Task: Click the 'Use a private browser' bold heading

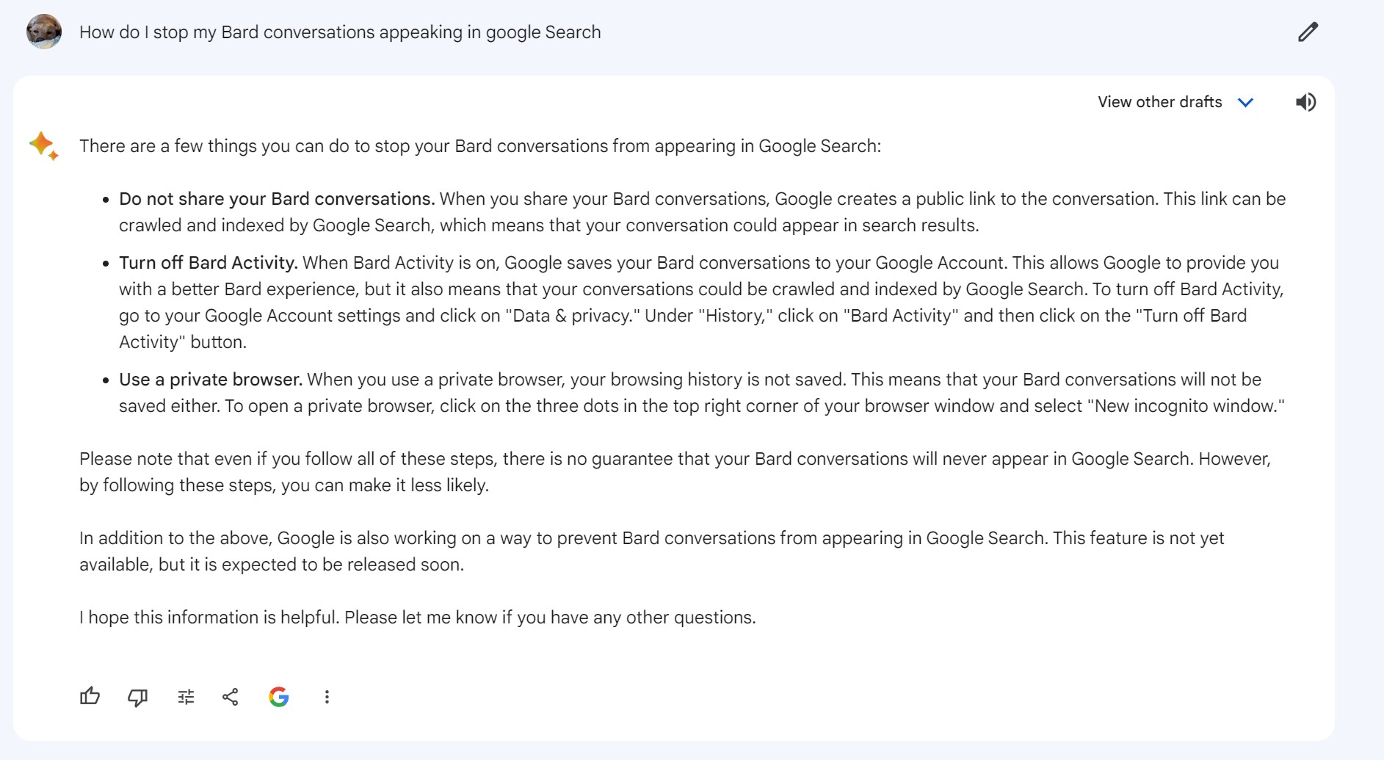Action: tap(211, 380)
